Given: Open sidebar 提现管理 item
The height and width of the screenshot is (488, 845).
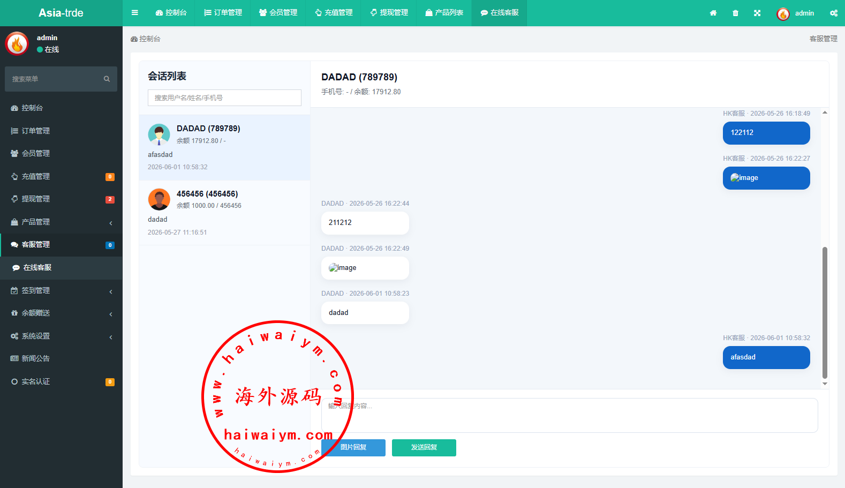Looking at the screenshot, I should (61, 199).
